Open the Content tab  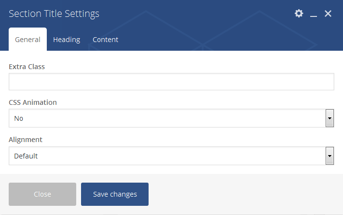click(105, 40)
